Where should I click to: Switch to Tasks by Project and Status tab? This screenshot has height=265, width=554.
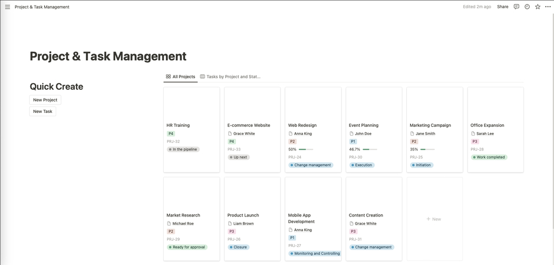(x=230, y=77)
